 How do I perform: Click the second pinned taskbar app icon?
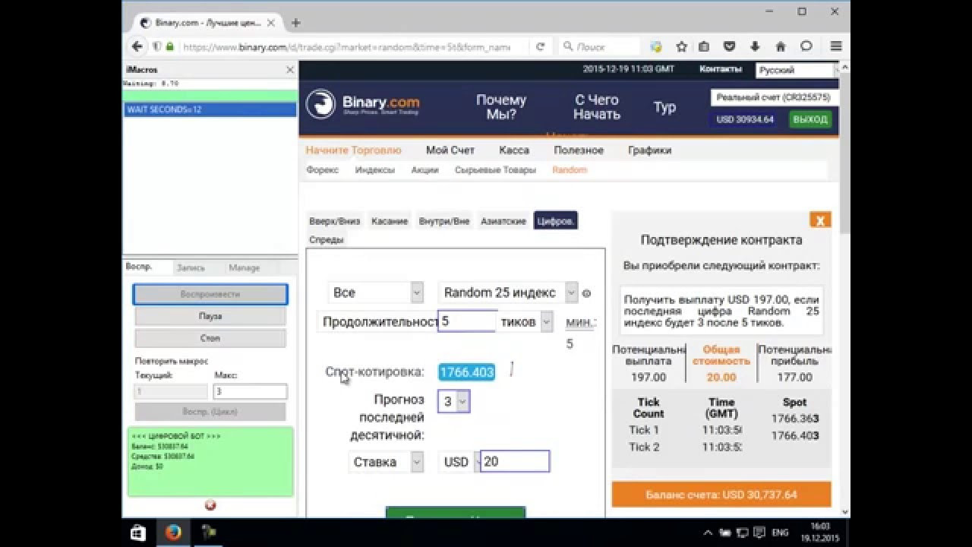tap(208, 533)
